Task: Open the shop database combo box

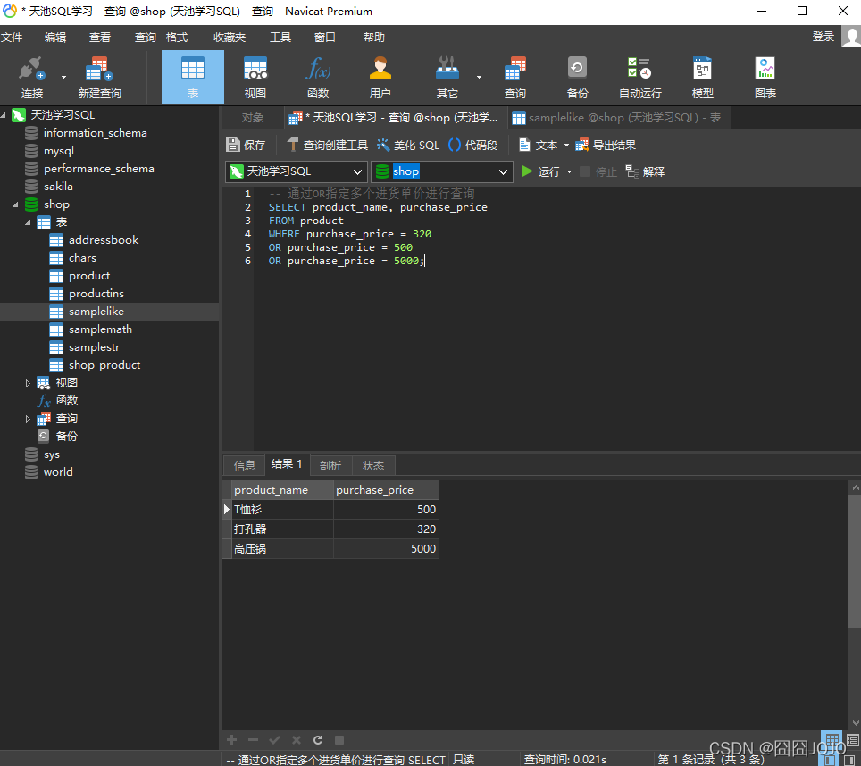Action: click(x=442, y=171)
